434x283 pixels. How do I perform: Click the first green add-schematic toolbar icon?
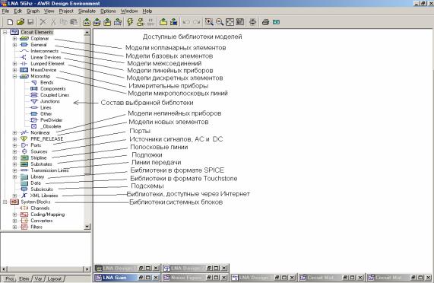(x=87, y=22)
